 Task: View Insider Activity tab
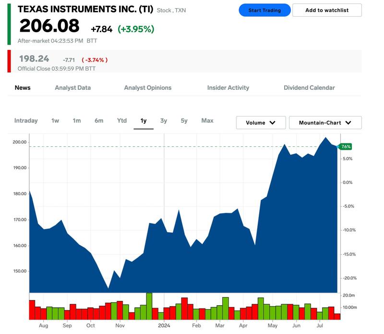point(228,88)
